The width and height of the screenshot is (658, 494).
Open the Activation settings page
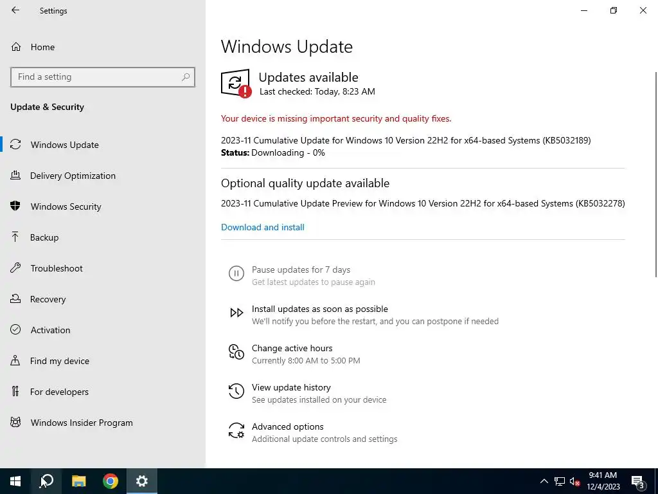point(50,330)
